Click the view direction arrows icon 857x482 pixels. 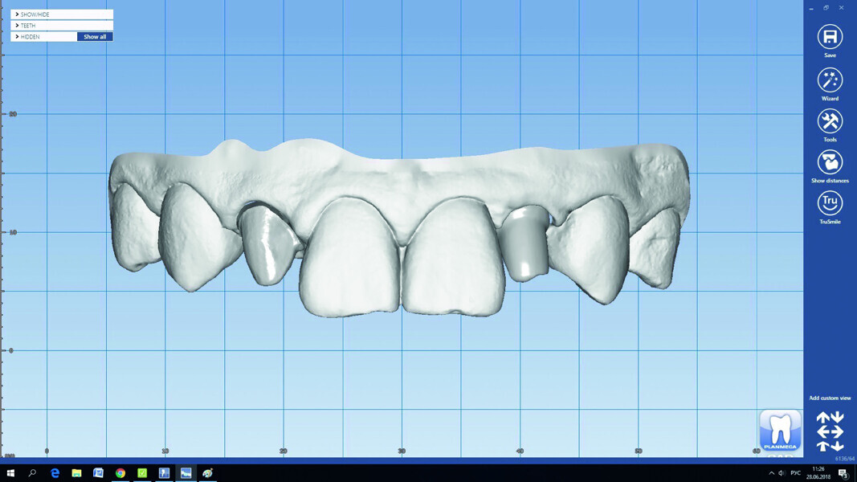[x=830, y=431]
